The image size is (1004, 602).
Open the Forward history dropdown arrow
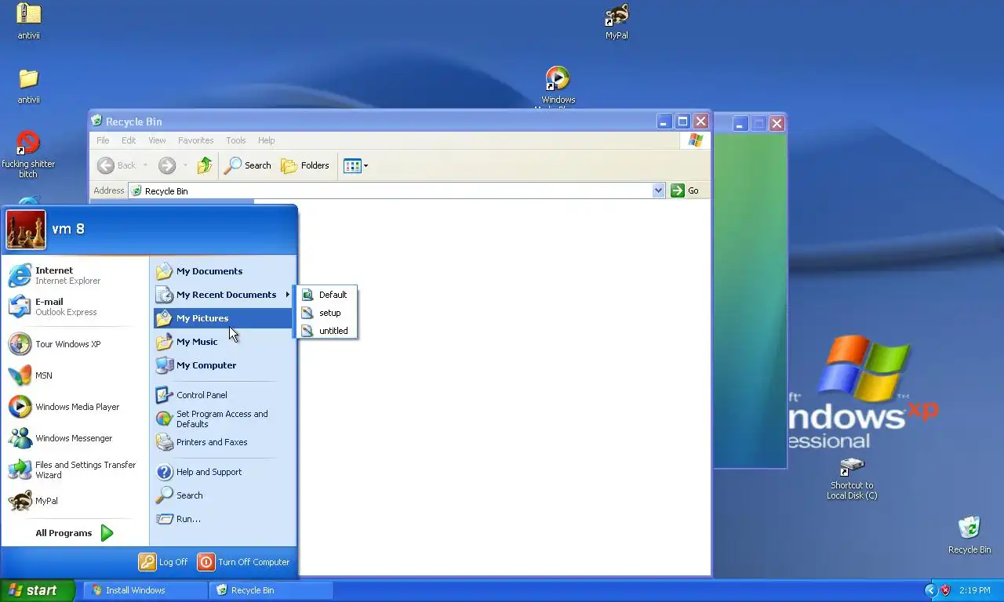point(185,165)
